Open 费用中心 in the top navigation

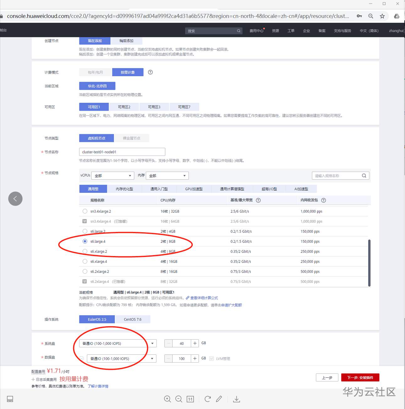(x=256, y=31)
